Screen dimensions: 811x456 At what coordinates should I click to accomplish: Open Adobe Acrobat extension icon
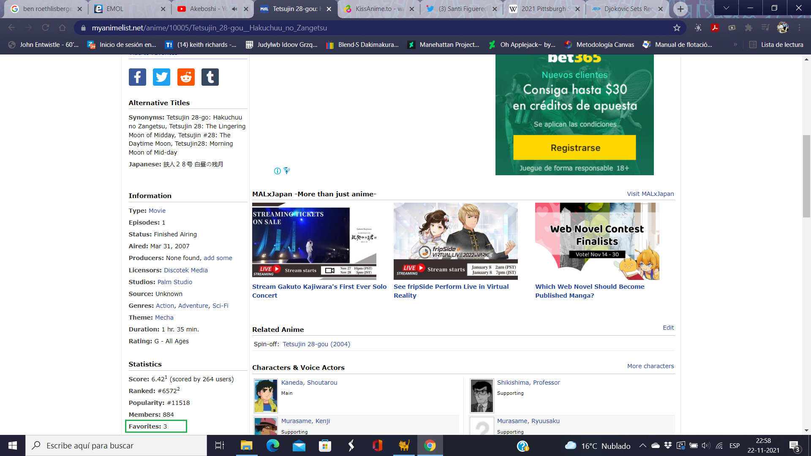715,28
